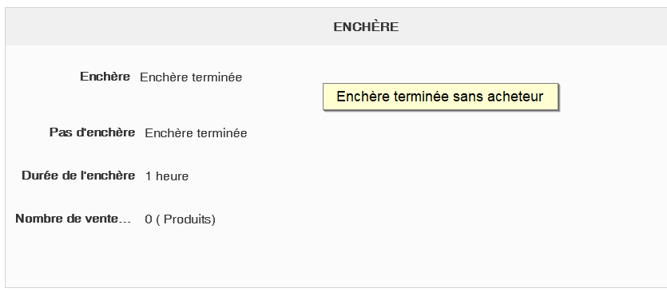This screenshot has width=667, height=308.
Task: Click the 'Enchère terminée sans acheteur' tooltip
Action: pyautogui.click(x=440, y=97)
